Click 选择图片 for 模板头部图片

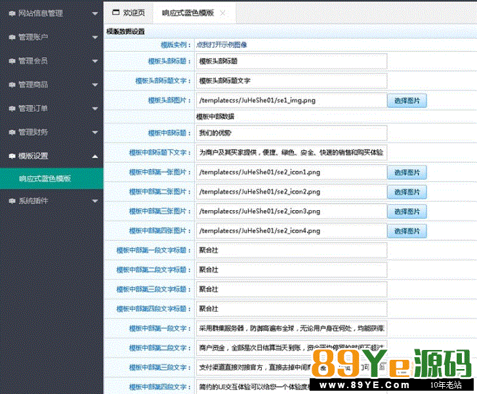(x=407, y=100)
